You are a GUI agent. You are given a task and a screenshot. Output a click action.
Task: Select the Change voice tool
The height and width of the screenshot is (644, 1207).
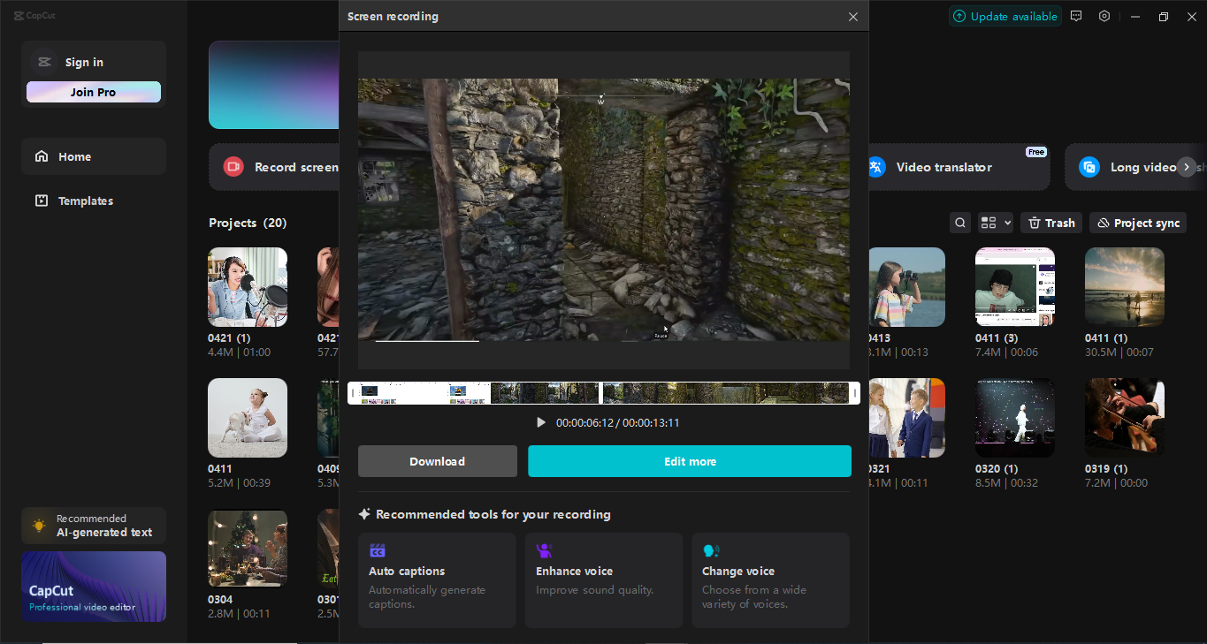click(769, 580)
